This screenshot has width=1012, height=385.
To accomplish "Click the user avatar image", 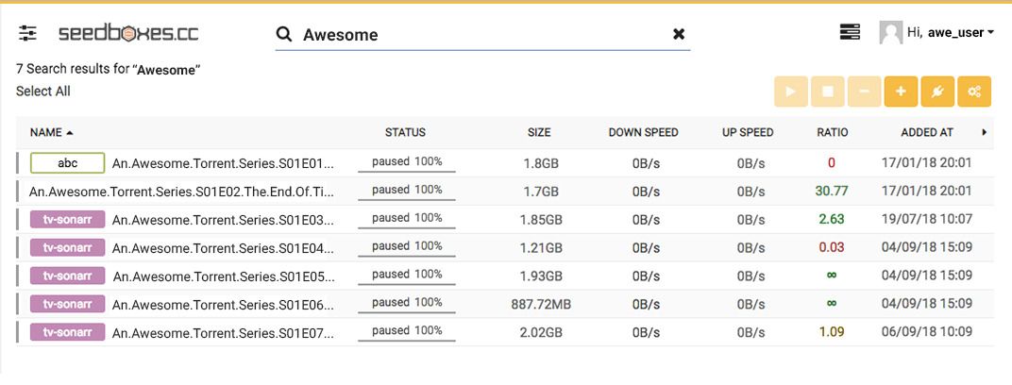I will click(x=890, y=33).
